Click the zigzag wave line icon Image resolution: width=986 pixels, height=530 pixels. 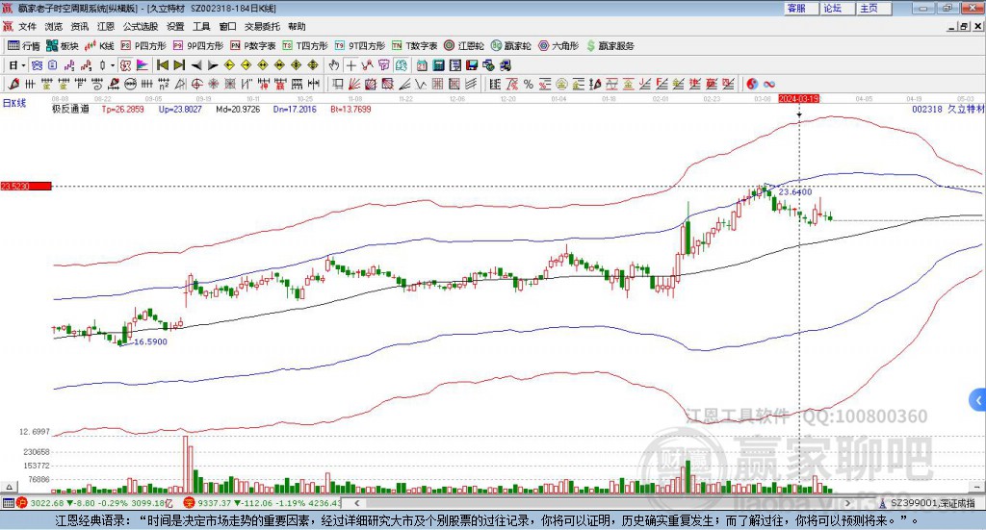[421, 84]
